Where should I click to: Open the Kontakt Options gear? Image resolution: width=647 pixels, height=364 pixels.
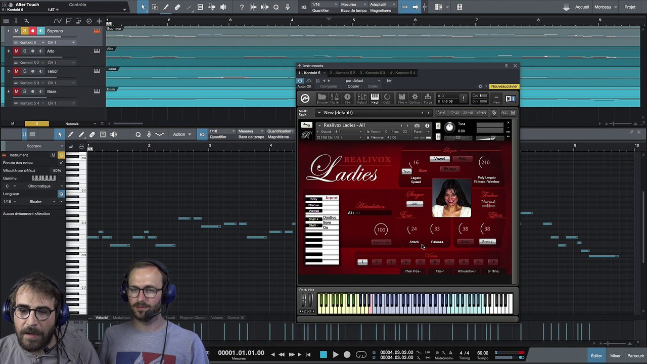tap(414, 98)
